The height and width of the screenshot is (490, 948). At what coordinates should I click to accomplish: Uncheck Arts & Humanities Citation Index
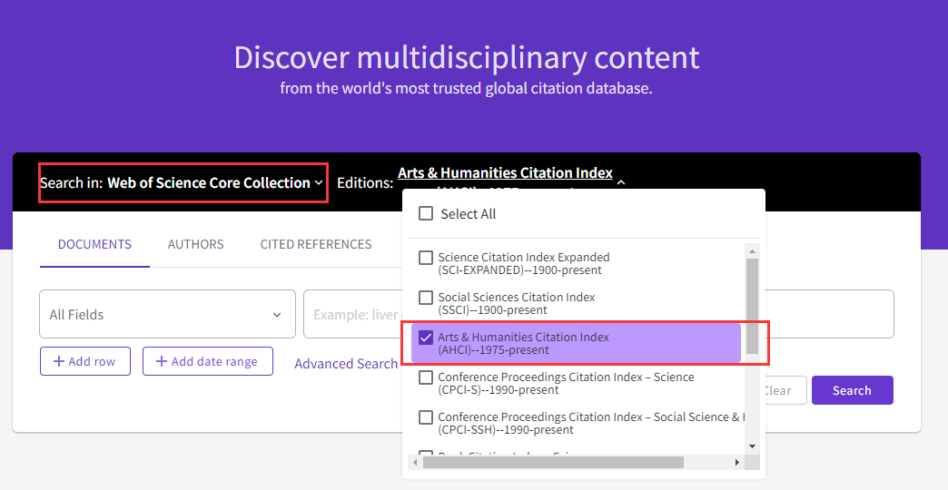pos(425,338)
